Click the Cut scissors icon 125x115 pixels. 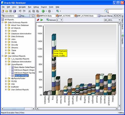click(29, 11)
